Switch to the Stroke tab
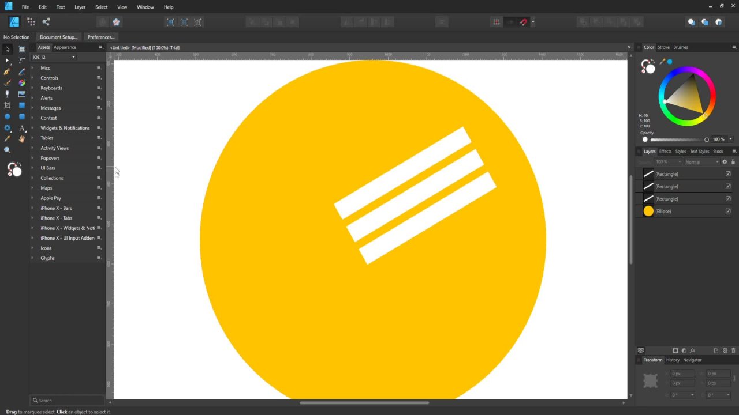This screenshot has width=739, height=415. click(x=663, y=47)
